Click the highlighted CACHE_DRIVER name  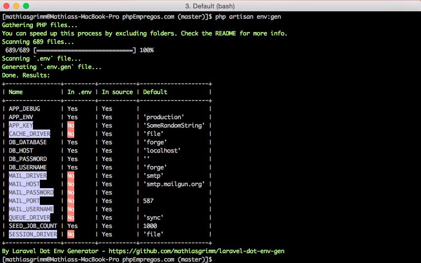click(30, 133)
